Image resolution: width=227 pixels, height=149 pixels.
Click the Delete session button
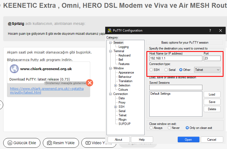coord(212,109)
